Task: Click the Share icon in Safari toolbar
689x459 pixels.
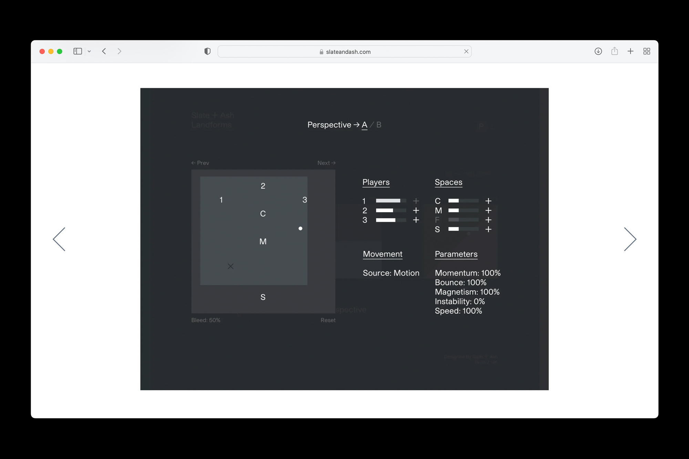Action: coord(614,51)
